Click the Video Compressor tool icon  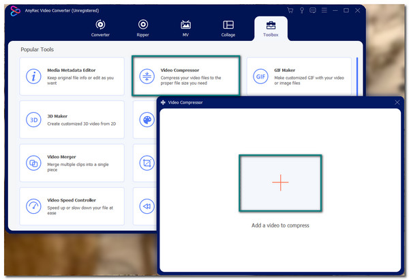coord(146,76)
